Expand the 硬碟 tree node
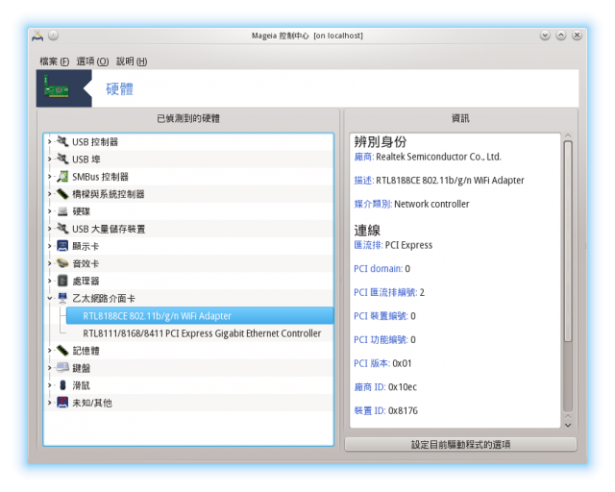The image size is (615, 492). pos(49,211)
